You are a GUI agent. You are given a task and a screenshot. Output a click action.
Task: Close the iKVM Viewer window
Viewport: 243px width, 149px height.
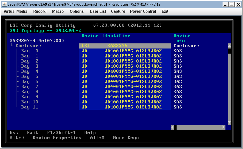[x=238, y=4]
